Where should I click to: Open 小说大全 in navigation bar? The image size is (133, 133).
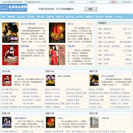[x=119, y=17]
